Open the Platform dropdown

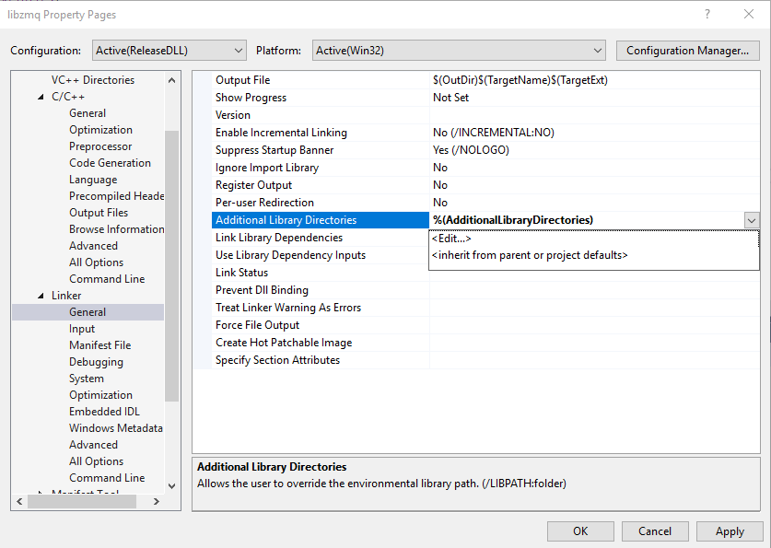coord(459,51)
